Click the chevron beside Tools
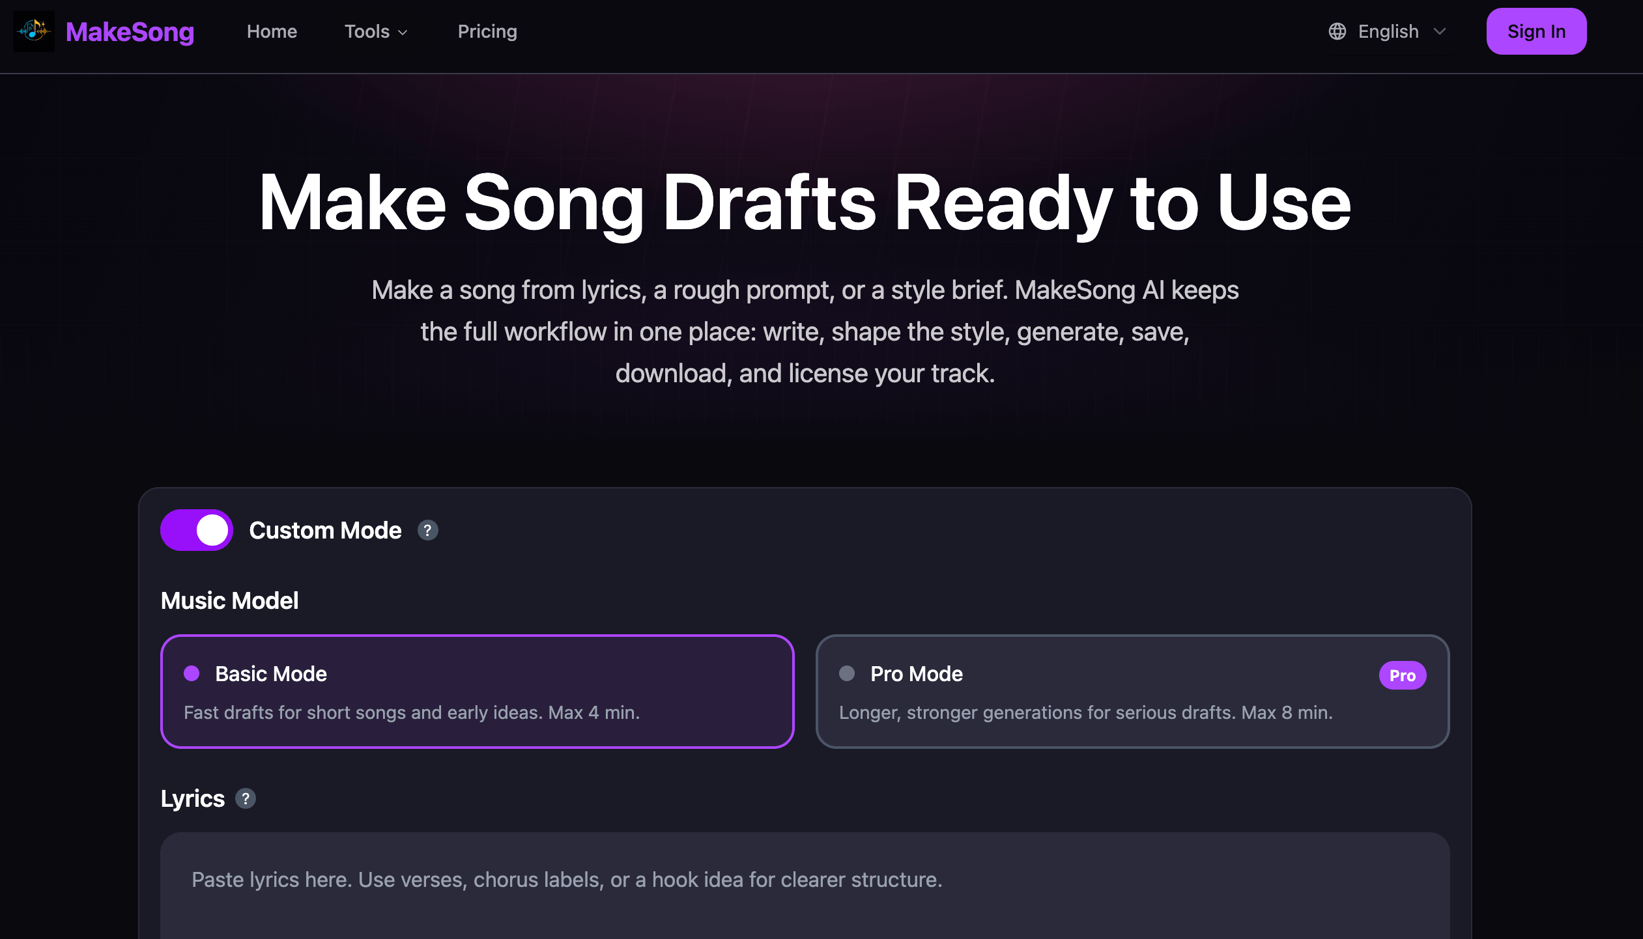This screenshot has height=939, width=1643. click(x=403, y=33)
